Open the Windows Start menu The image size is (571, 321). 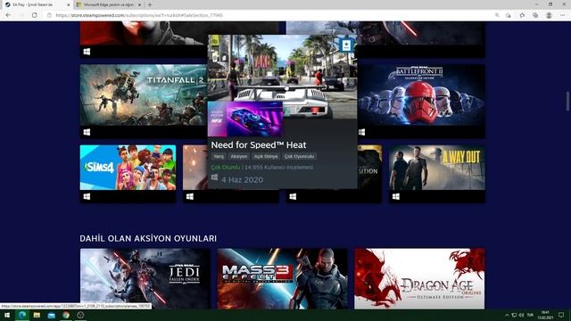pos(7,315)
